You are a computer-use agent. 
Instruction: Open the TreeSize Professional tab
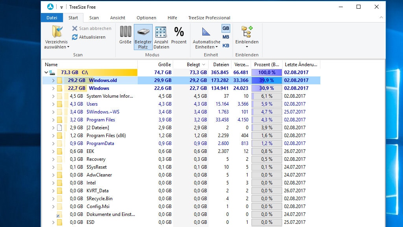[209, 18]
